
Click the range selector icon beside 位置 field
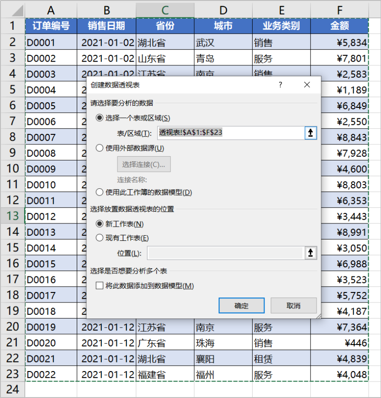click(311, 253)
